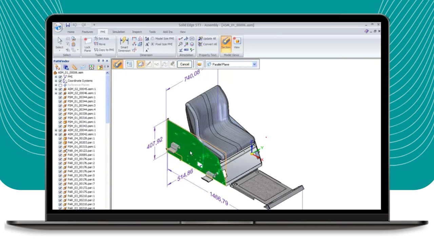
Task: Uncheck the PMI node checkbox
Action: tap(60, 77)
